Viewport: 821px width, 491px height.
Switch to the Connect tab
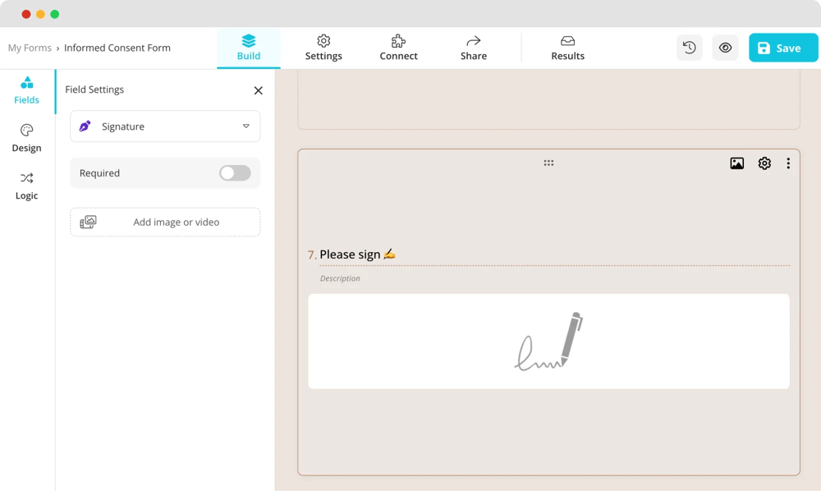coord(398,48)
